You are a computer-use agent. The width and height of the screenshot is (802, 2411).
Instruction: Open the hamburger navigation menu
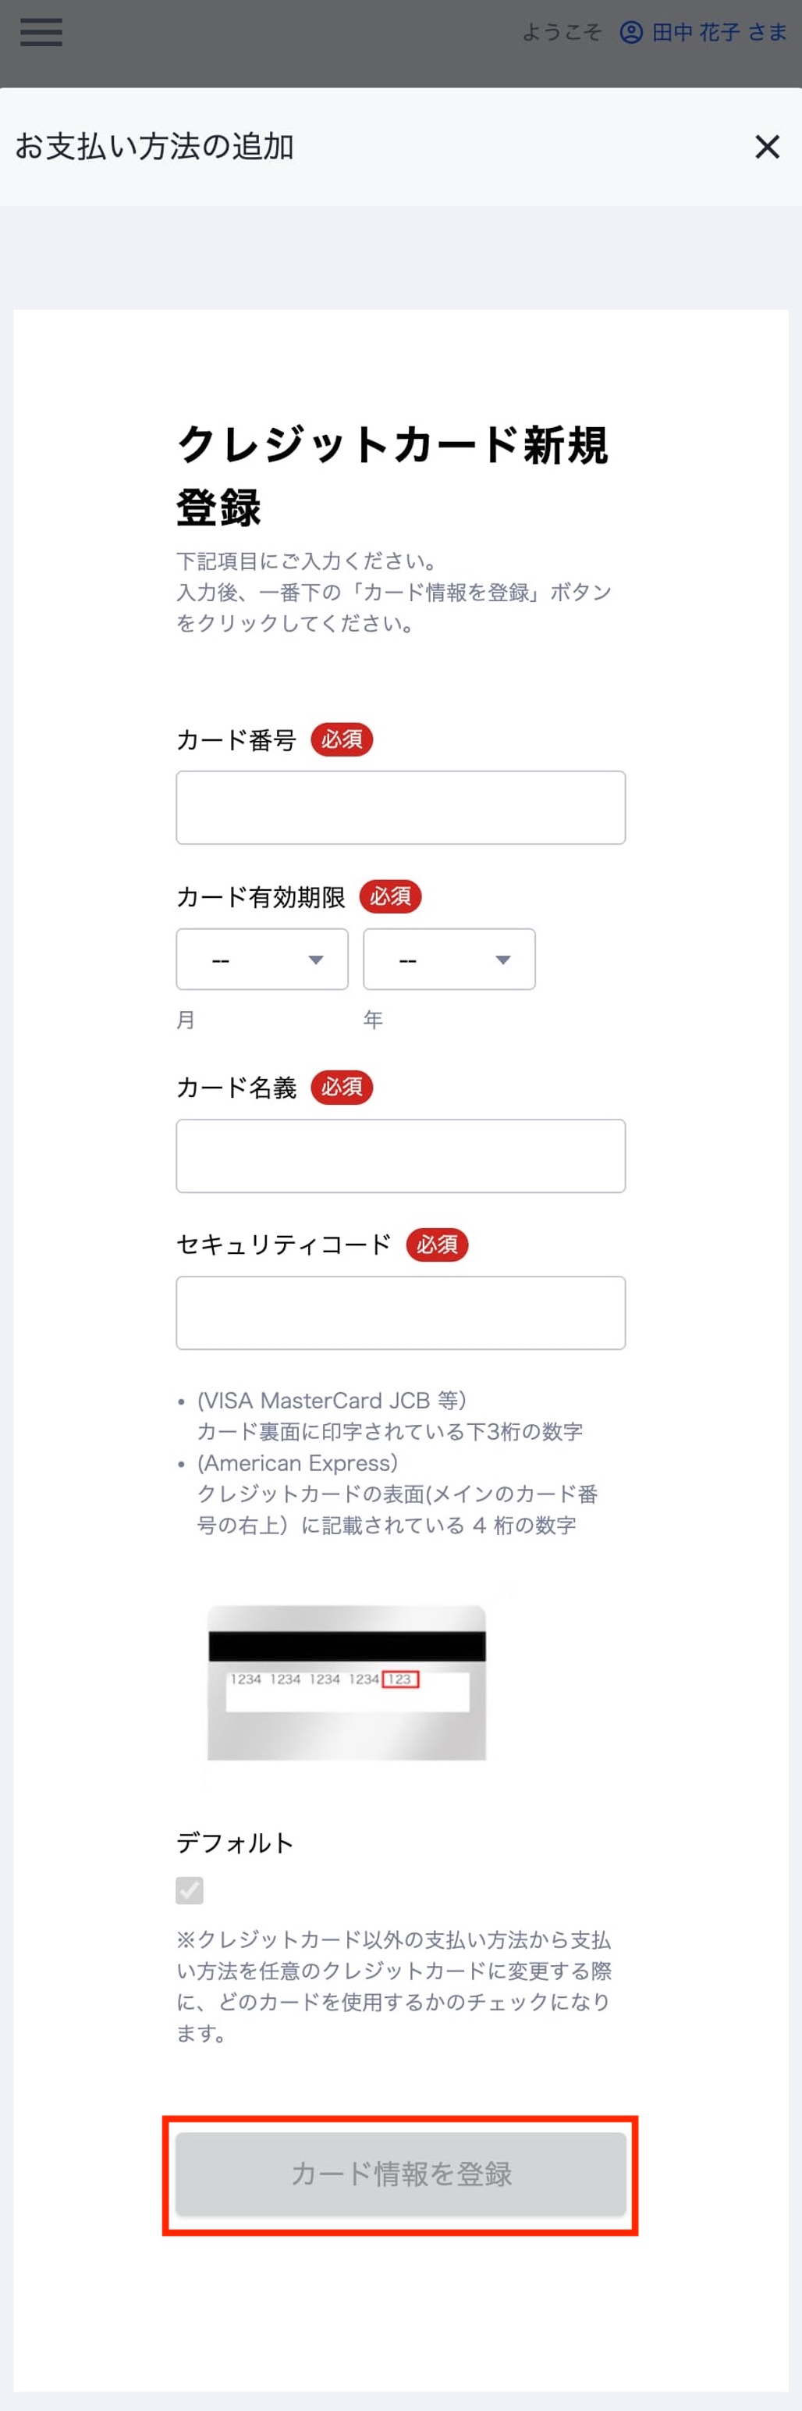coord(41,33)
